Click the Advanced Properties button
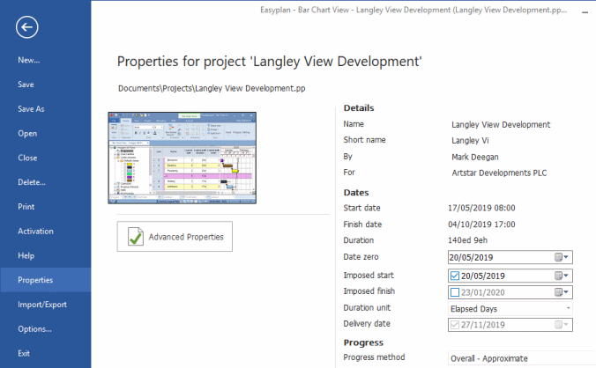This screenshot has width=596, height=368. coord(175,237)
